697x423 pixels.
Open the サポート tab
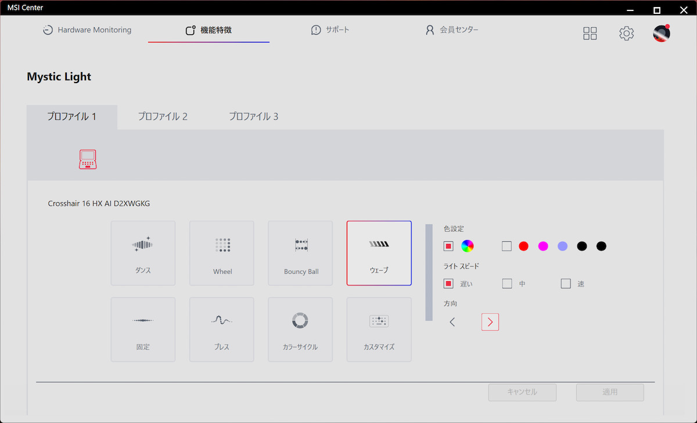(330, 30)
